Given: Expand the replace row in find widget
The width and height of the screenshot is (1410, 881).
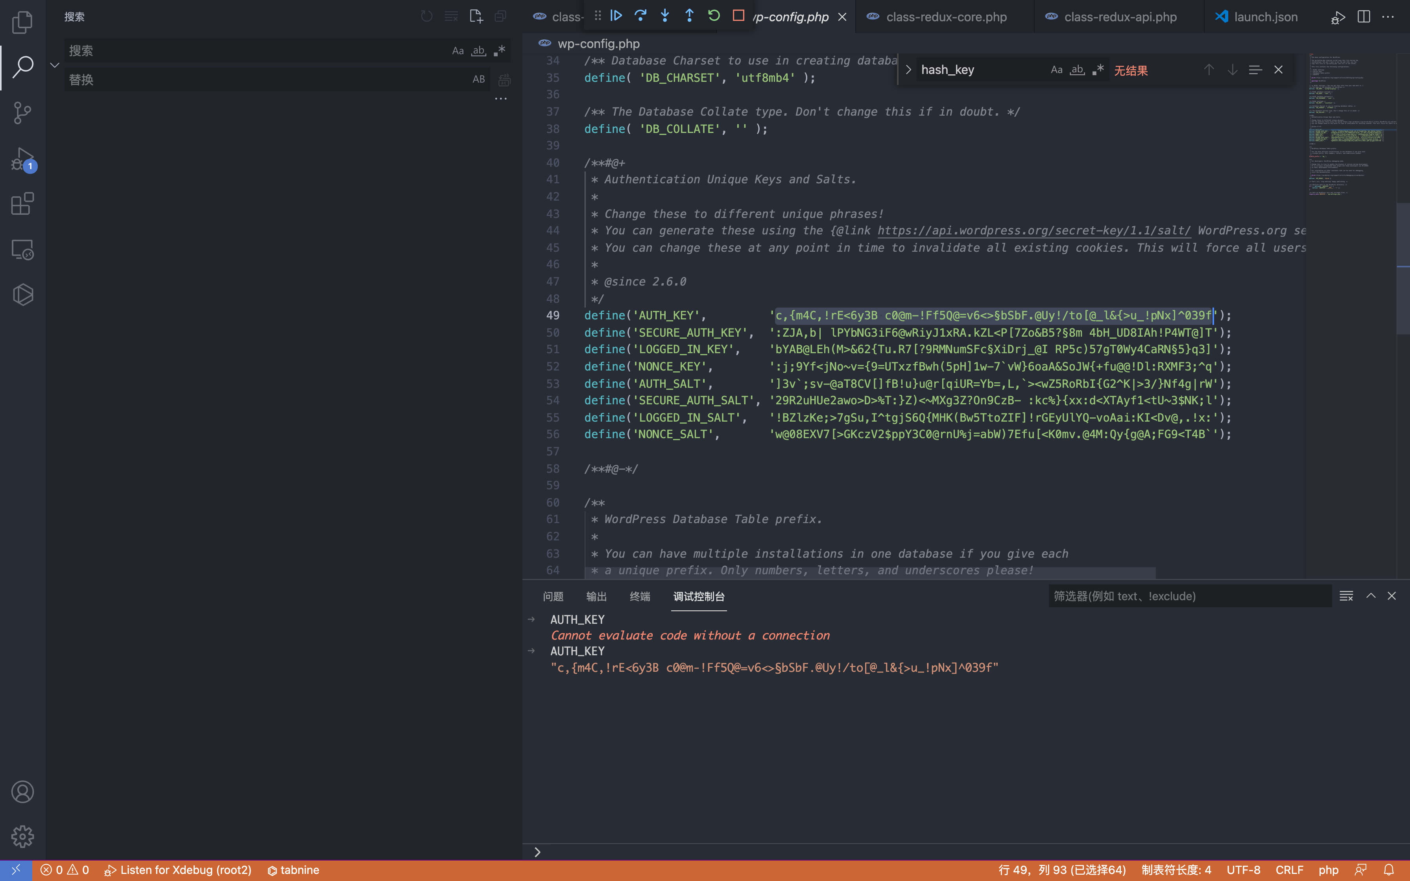Looking at the screenshot, I should (x=908, y=70).
